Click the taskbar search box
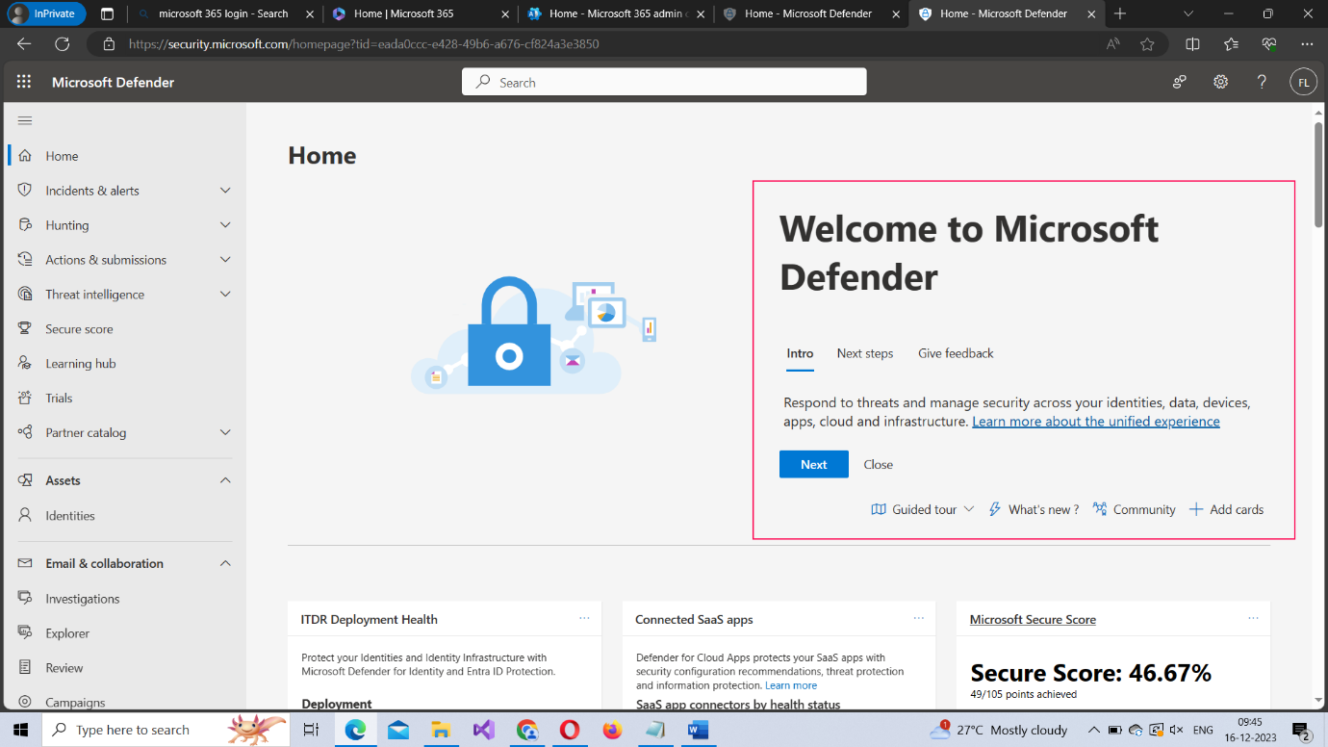Viewport: 1328px width, 747px height. point(166,730)
